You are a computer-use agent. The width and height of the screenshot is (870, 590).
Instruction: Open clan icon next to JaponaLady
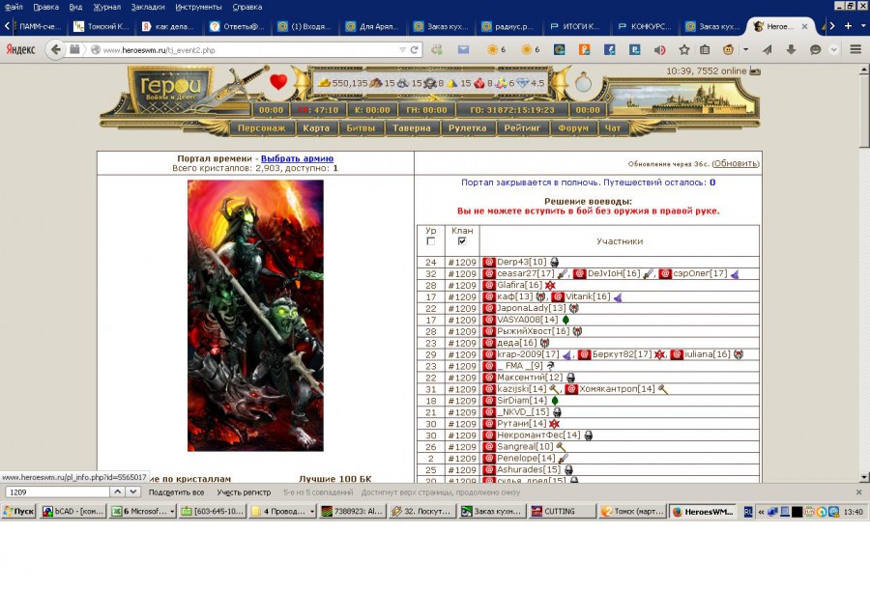point(489,308)
